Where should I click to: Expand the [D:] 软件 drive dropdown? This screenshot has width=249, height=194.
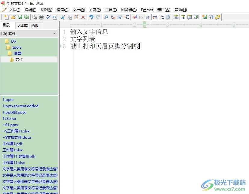tap(29, 33)
